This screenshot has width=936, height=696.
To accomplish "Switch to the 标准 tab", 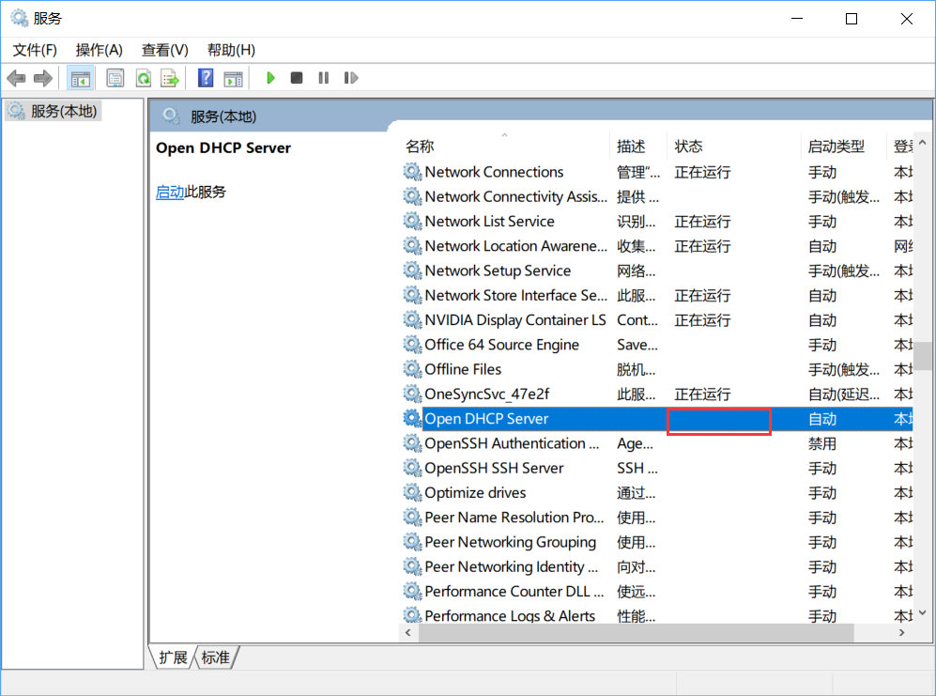I will point(214,657).
